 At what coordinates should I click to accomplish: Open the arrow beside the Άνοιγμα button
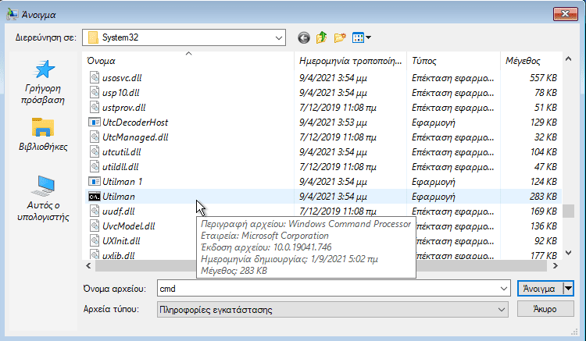(x=568, y=288)
